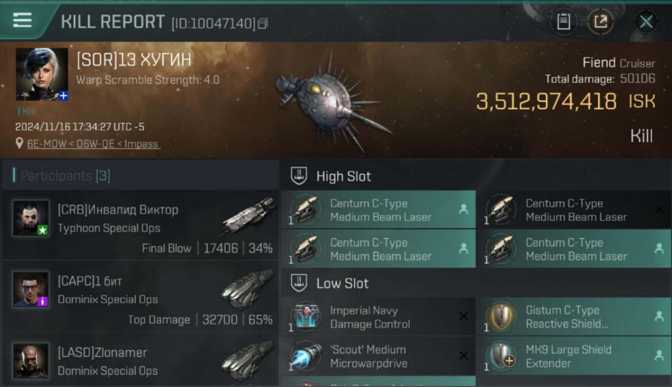Open victim pilot portrait of 13 ХУГИН
Viewport: 672px width, 387px height.
coord(42,74)
